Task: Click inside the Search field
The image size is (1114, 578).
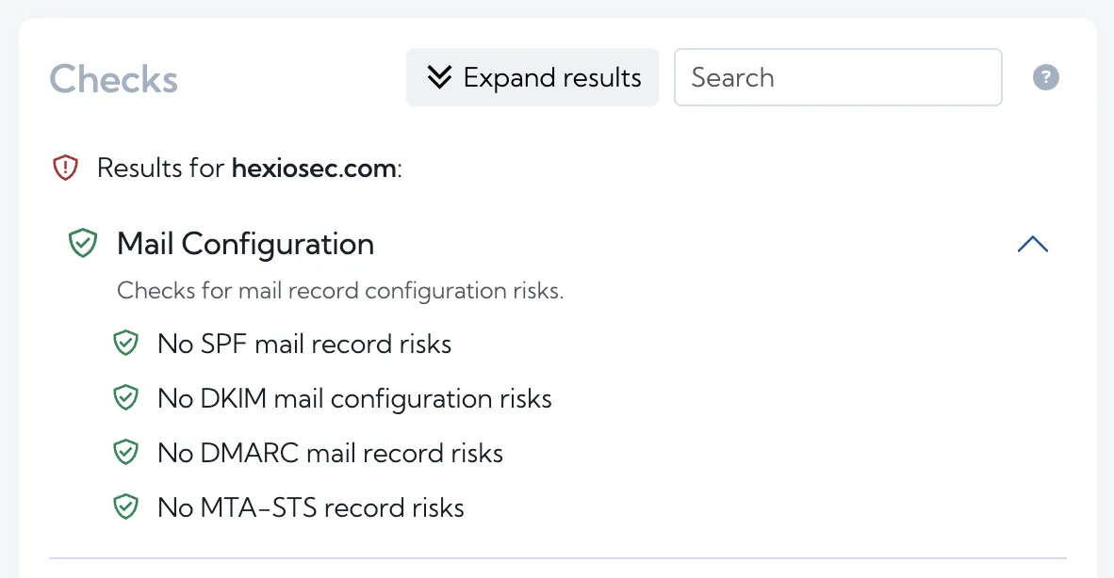Action: click(x=837, y=77)
